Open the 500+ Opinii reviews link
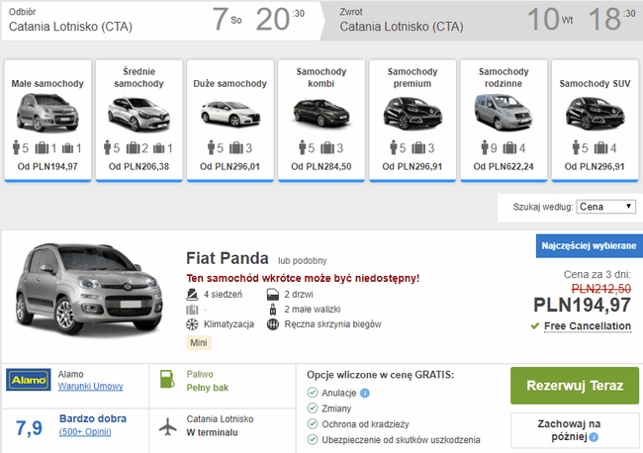643x453 pixels. tap(85, 431)
